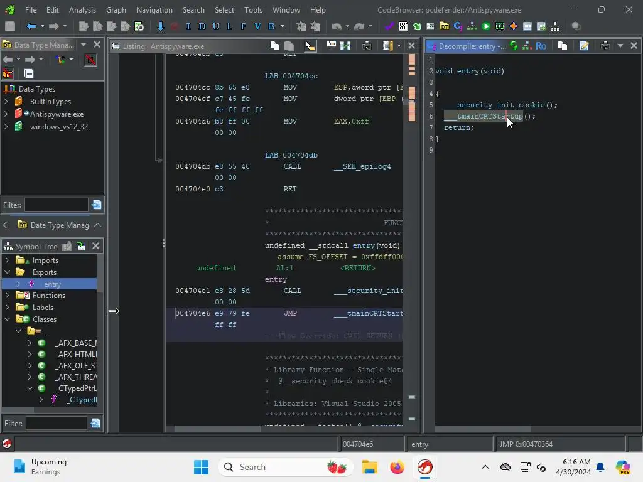Toggle Symbol Tree green navigation arrow icon

tap(81, 246)
